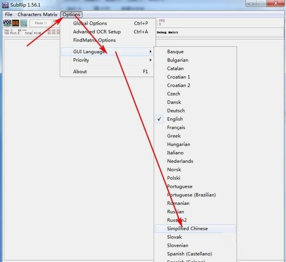286x262 pixels.
Task: Open the File menu
Action: (9, 14)
